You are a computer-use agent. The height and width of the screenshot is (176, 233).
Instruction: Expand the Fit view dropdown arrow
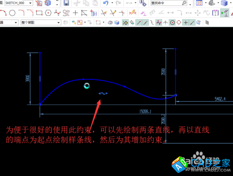pos(206,3)
